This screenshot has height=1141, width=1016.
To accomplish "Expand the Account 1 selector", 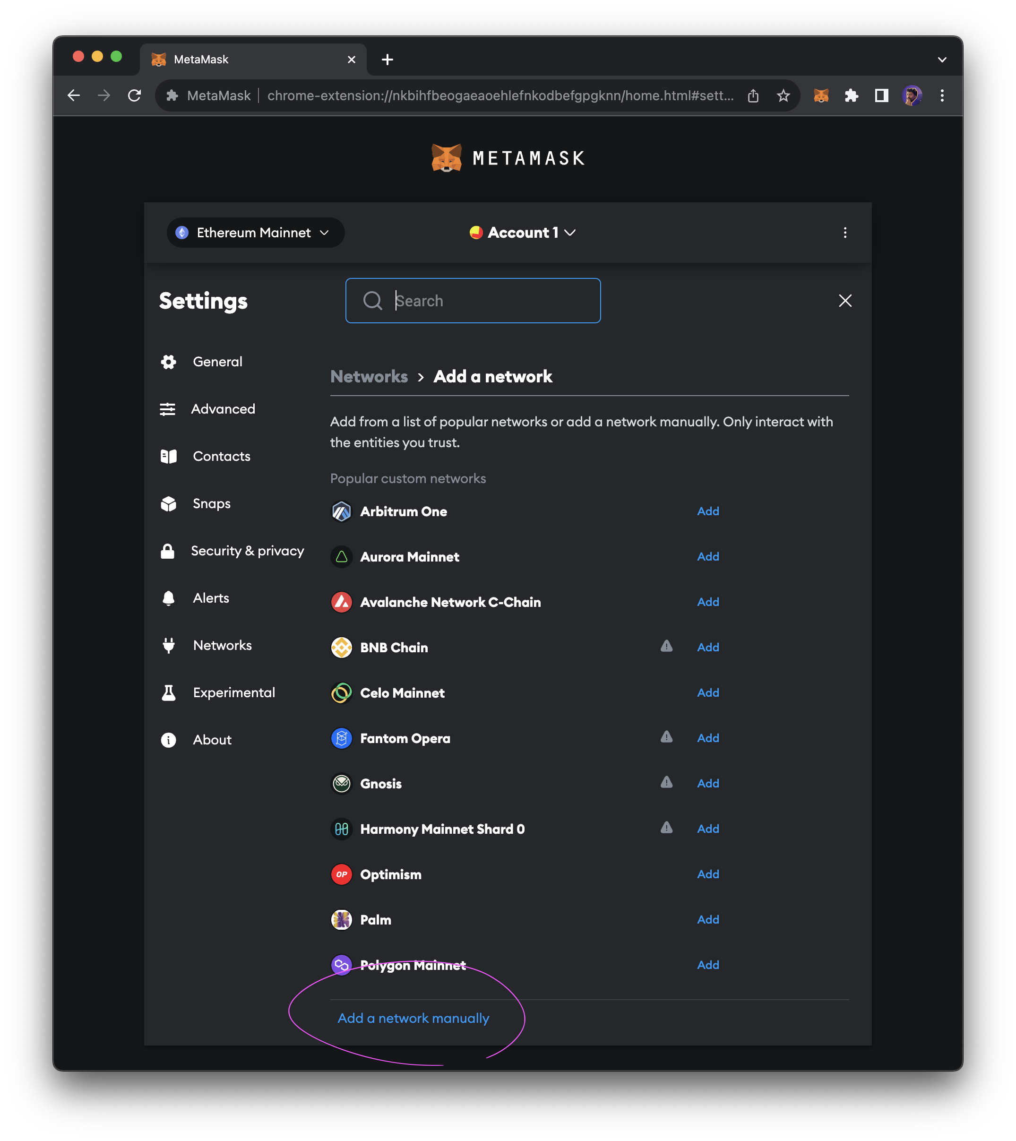I will [521, 233].
